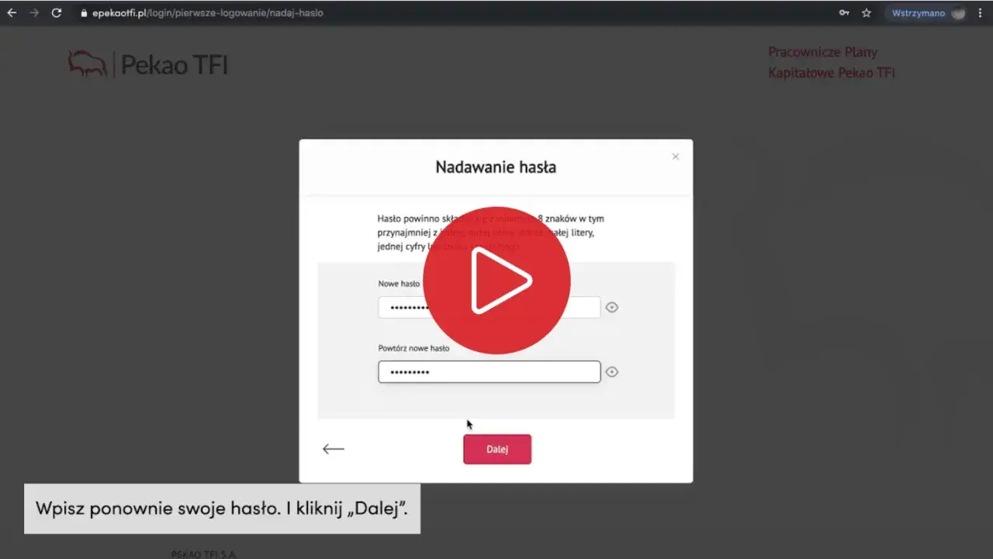Open Pracownicze Plany Kapitałowe Pekao TFI link
993x559 pixels.
click(831, 62)
